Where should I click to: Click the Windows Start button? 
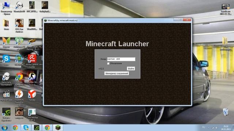point(4,128)
